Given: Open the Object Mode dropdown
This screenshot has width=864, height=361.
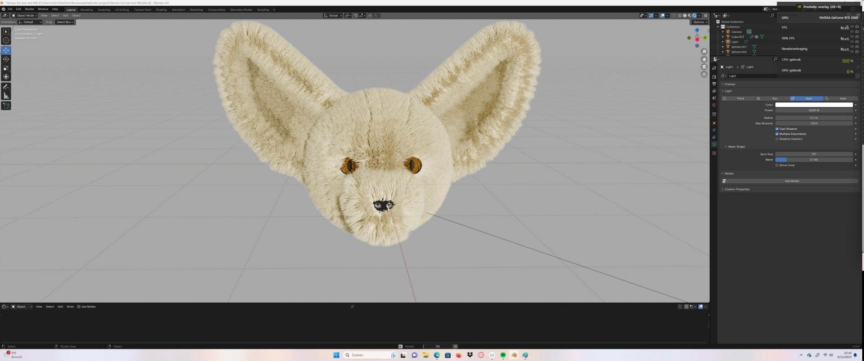Looking at the screenshot, I should (25, 16).
